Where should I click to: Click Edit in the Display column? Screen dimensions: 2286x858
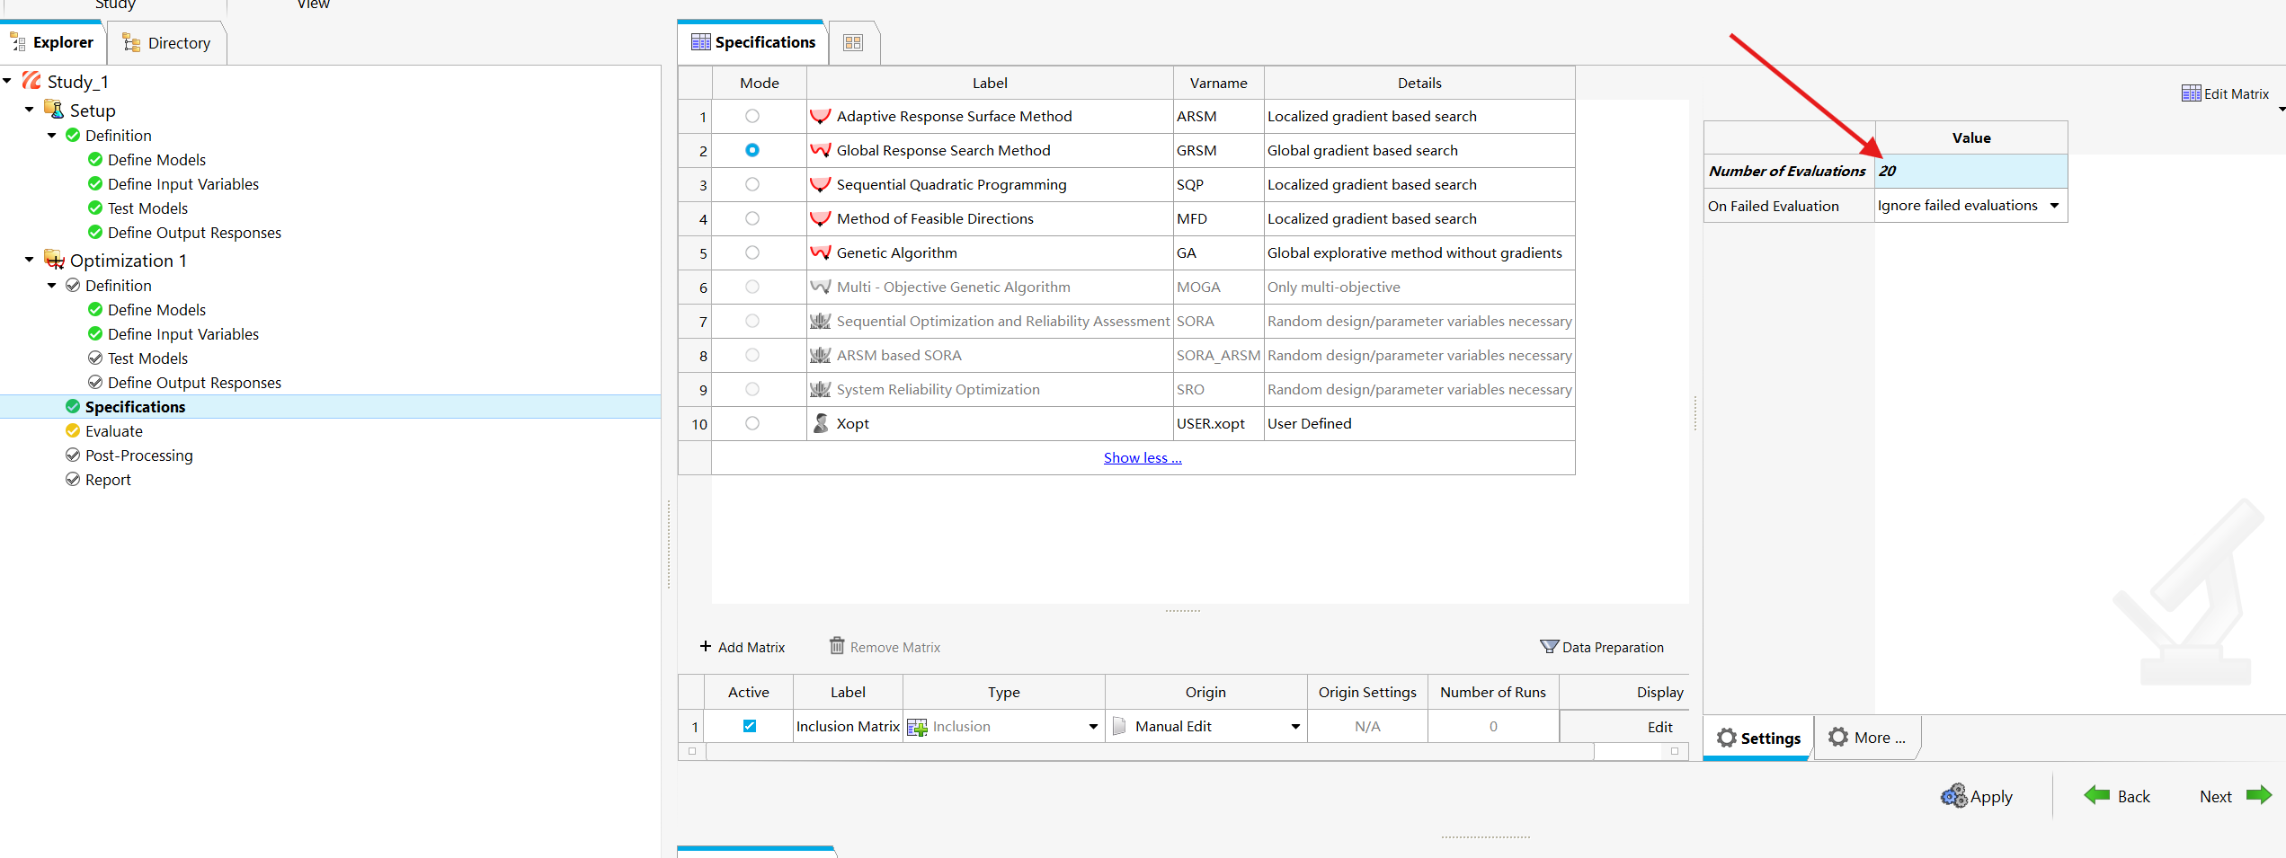1659,727
